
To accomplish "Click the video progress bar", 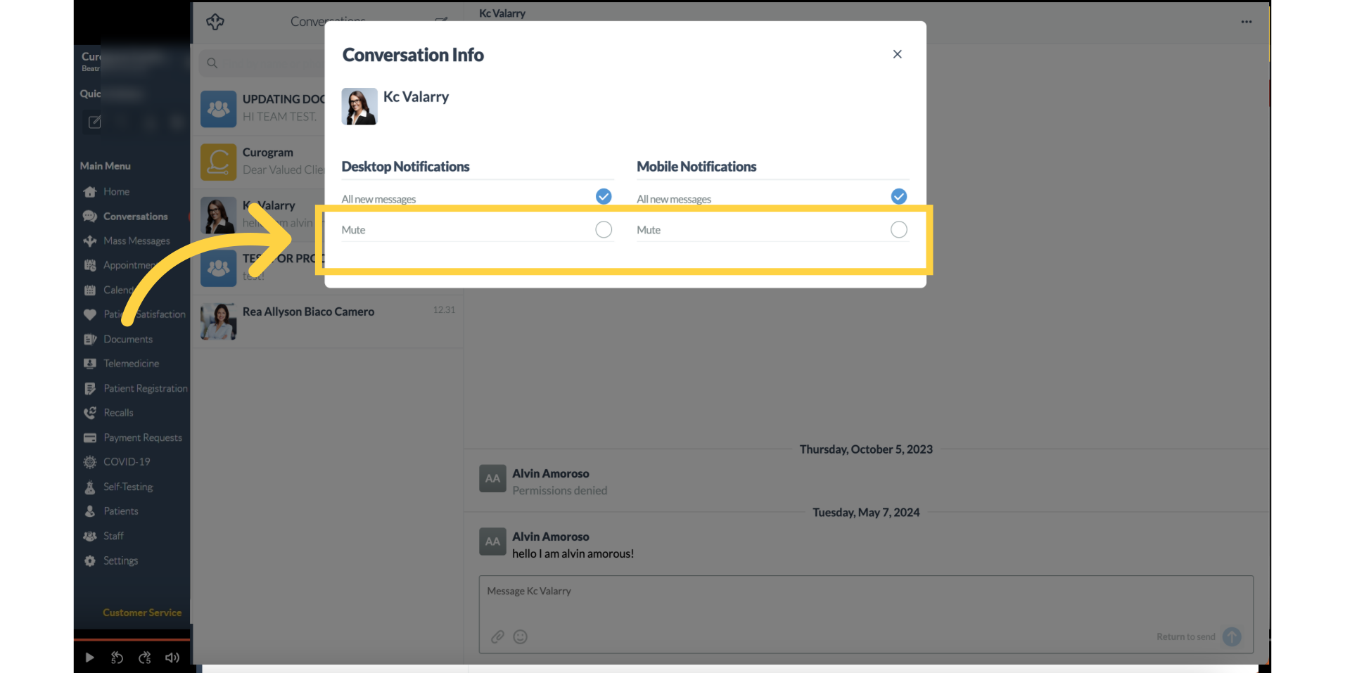I will click(132, 640).
